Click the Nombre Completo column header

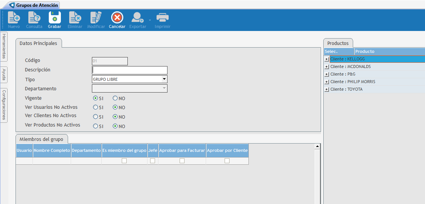click(52, 150)
